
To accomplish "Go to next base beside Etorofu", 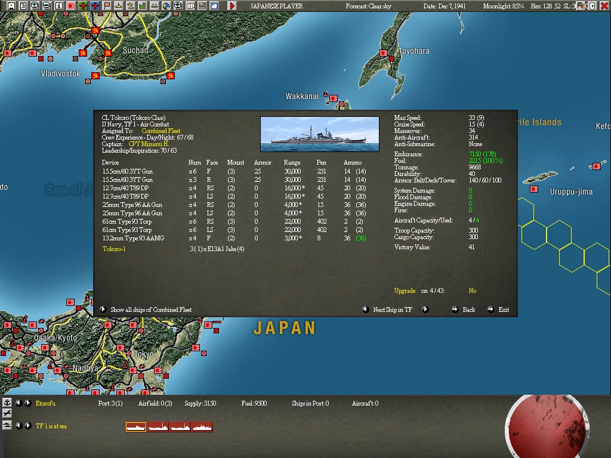I will 28,403.
